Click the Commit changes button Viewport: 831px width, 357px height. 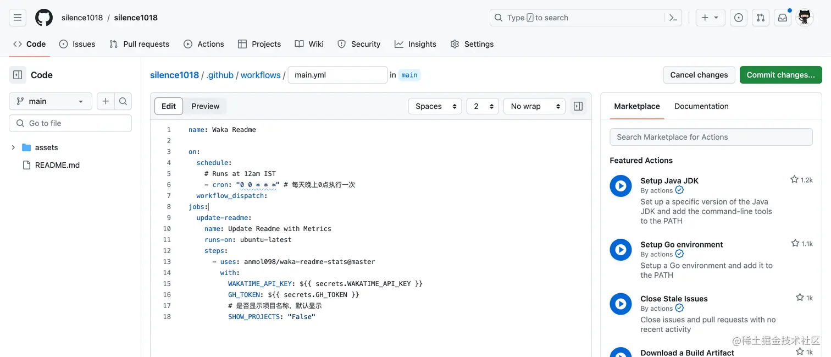[781, 75]
